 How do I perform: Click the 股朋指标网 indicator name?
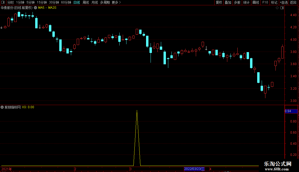[x=13, y=107]
